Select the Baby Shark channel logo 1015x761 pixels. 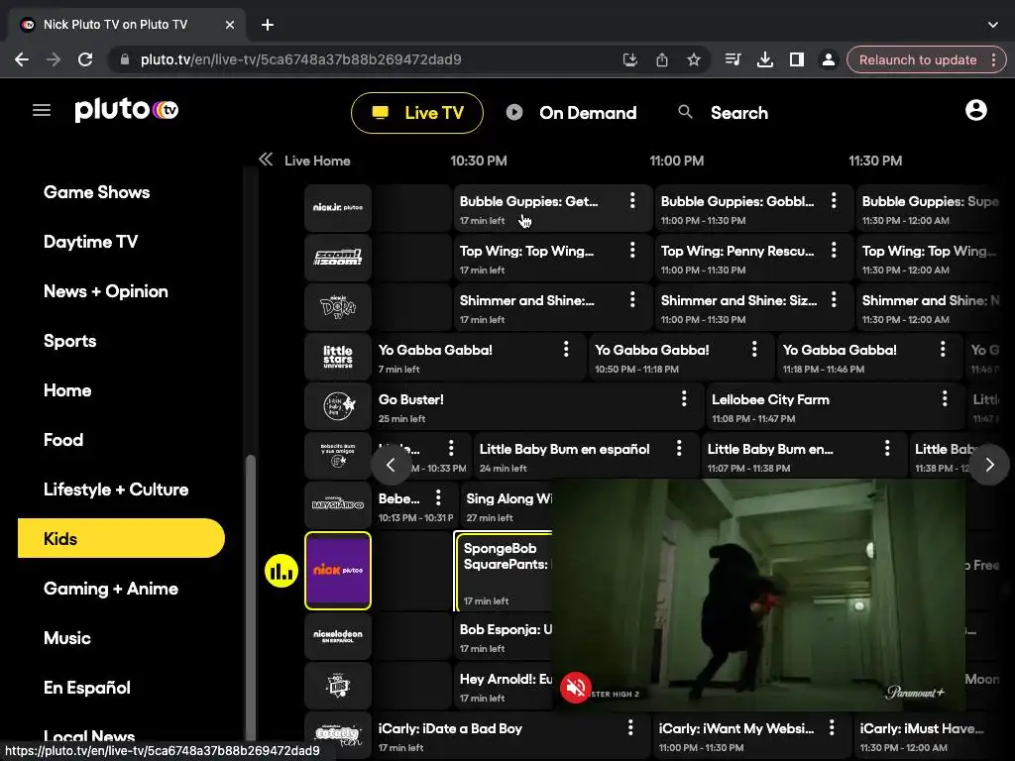[338, 505]
